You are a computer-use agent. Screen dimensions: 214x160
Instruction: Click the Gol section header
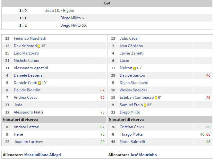click(107, 3)
